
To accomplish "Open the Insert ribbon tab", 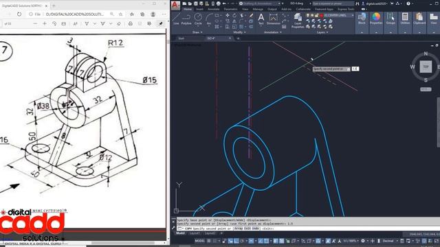I will [199, 9].
